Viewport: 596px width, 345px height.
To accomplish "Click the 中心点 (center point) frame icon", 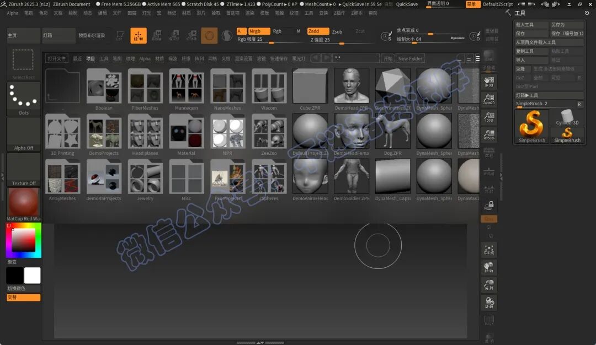I will 489,250.
